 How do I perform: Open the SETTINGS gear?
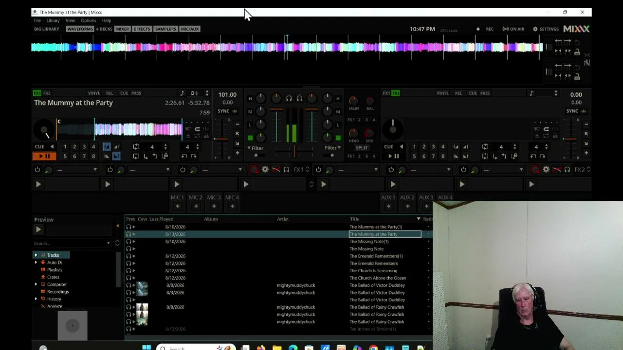click(546, 29)
